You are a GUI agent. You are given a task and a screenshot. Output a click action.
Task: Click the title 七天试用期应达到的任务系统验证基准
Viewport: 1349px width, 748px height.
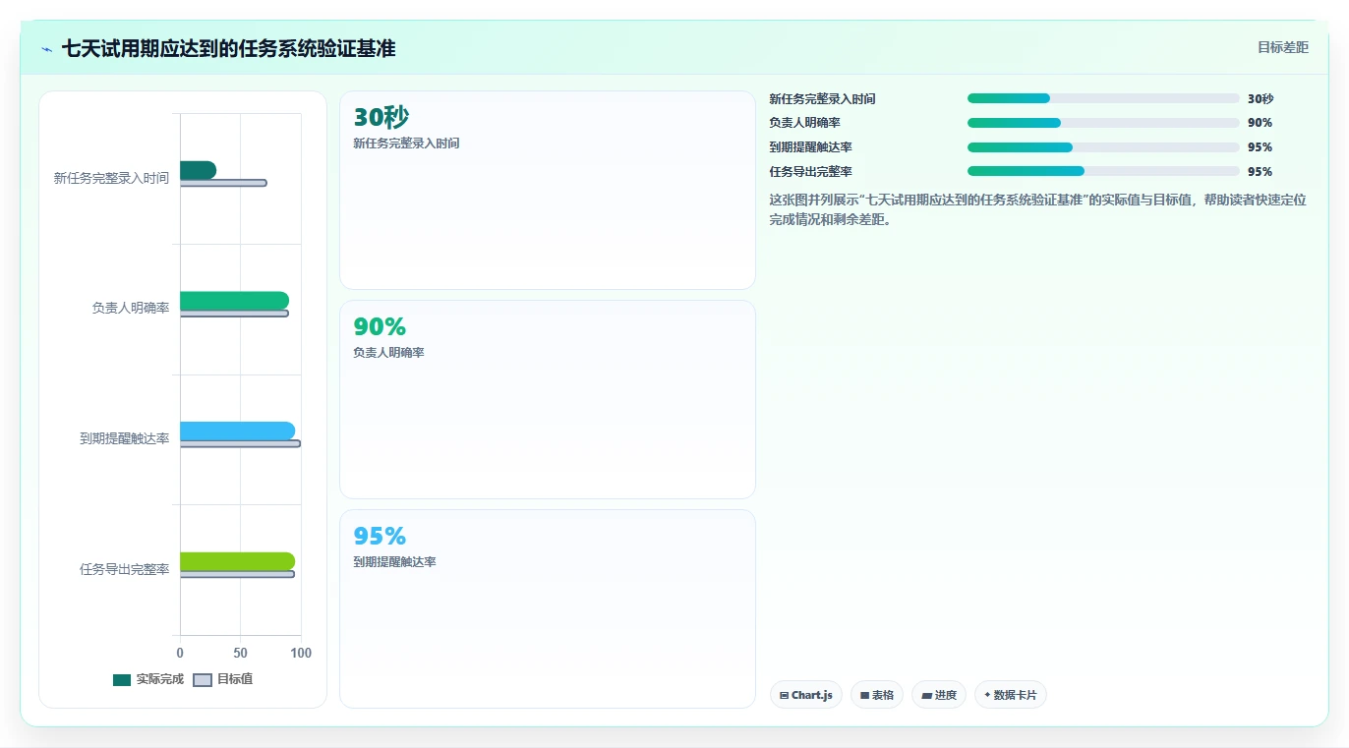[229, 48]
